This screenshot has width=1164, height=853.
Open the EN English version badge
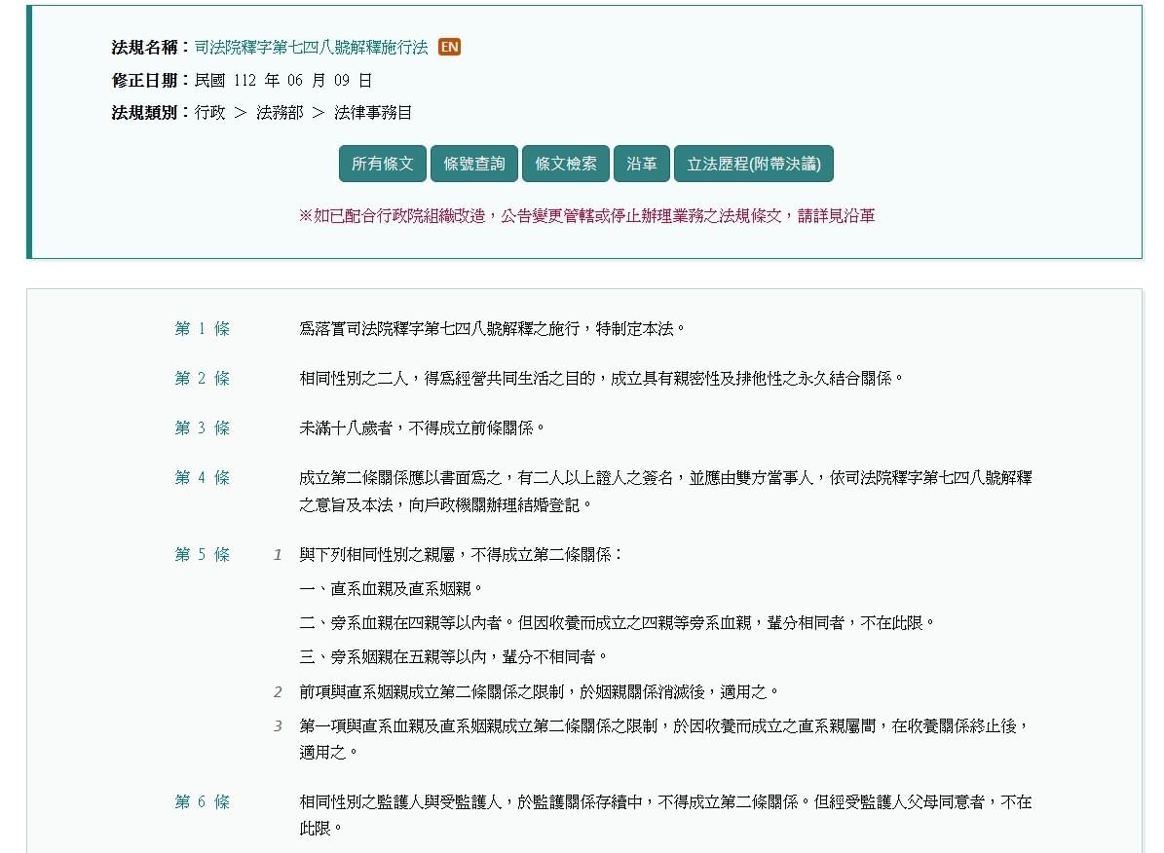tap(449, 47)
